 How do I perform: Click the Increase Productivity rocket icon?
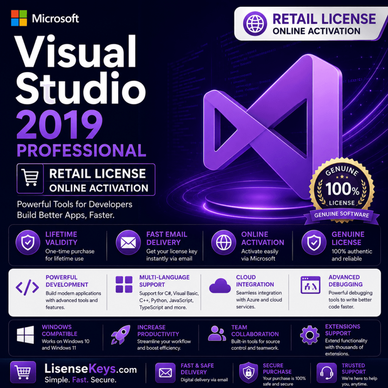coord(121,335)
